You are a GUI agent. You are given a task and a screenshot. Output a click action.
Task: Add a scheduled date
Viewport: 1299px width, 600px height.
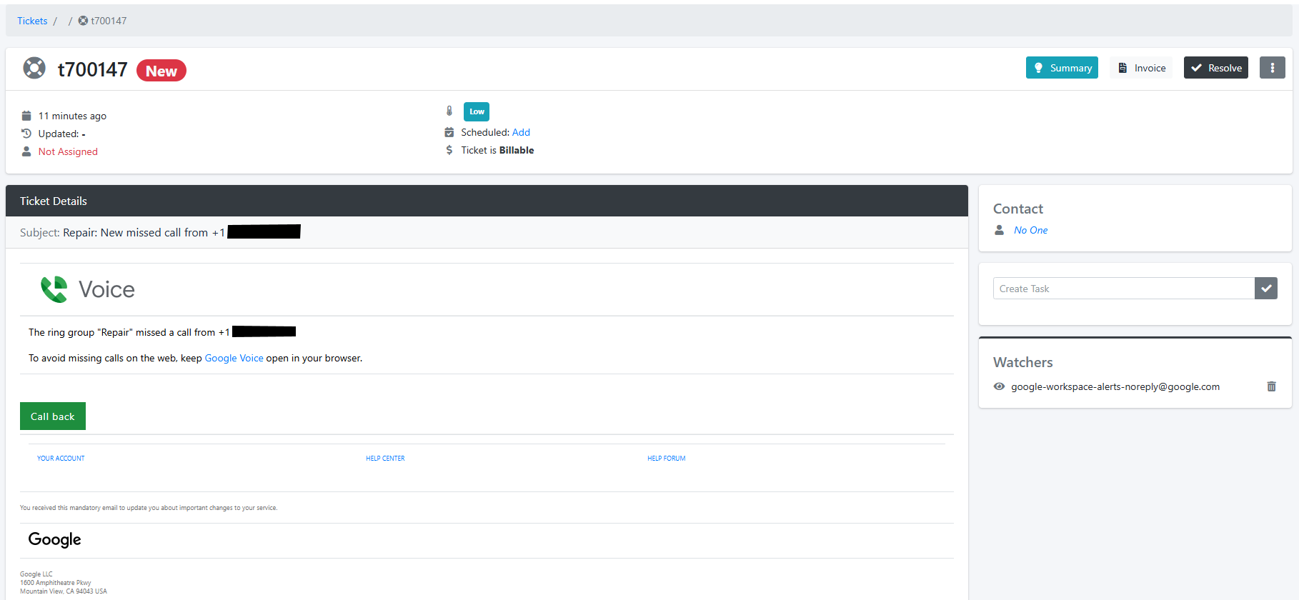pyautogui.click(x=521, y=132)
